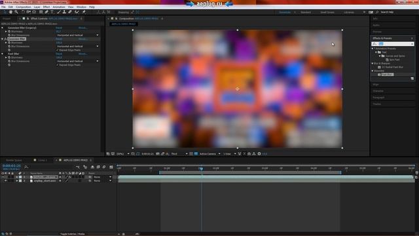The image size is (419, 236).
Task: Click About link for Gaussian Blur
Action: 82,39
